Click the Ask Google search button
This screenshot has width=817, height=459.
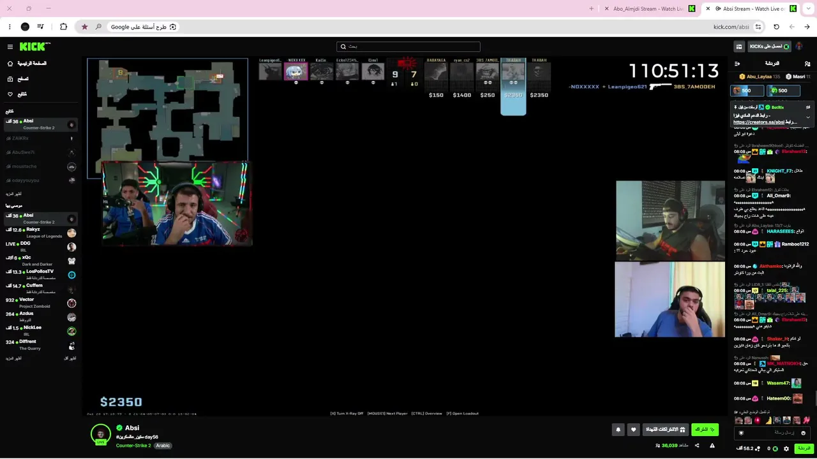tap(144, 27)
